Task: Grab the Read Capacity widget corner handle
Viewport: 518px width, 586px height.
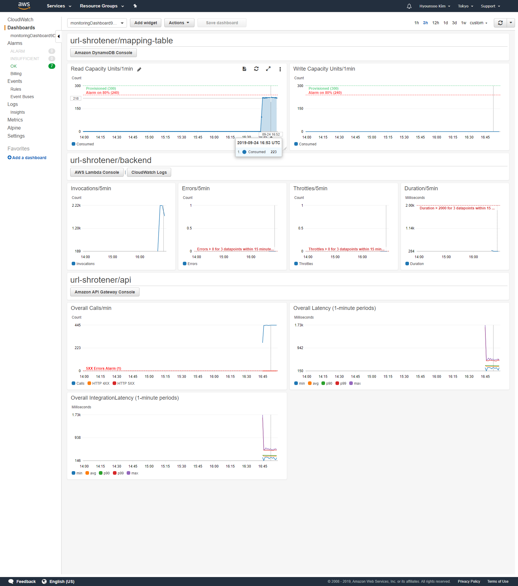Action: tap(285, 148)
